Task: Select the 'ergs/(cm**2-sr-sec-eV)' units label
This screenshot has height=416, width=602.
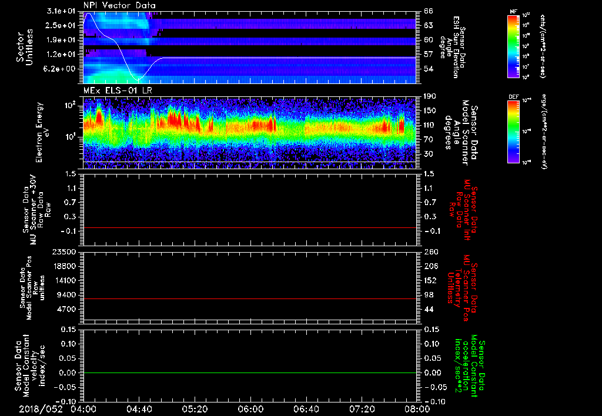Action: pos(544,132)
